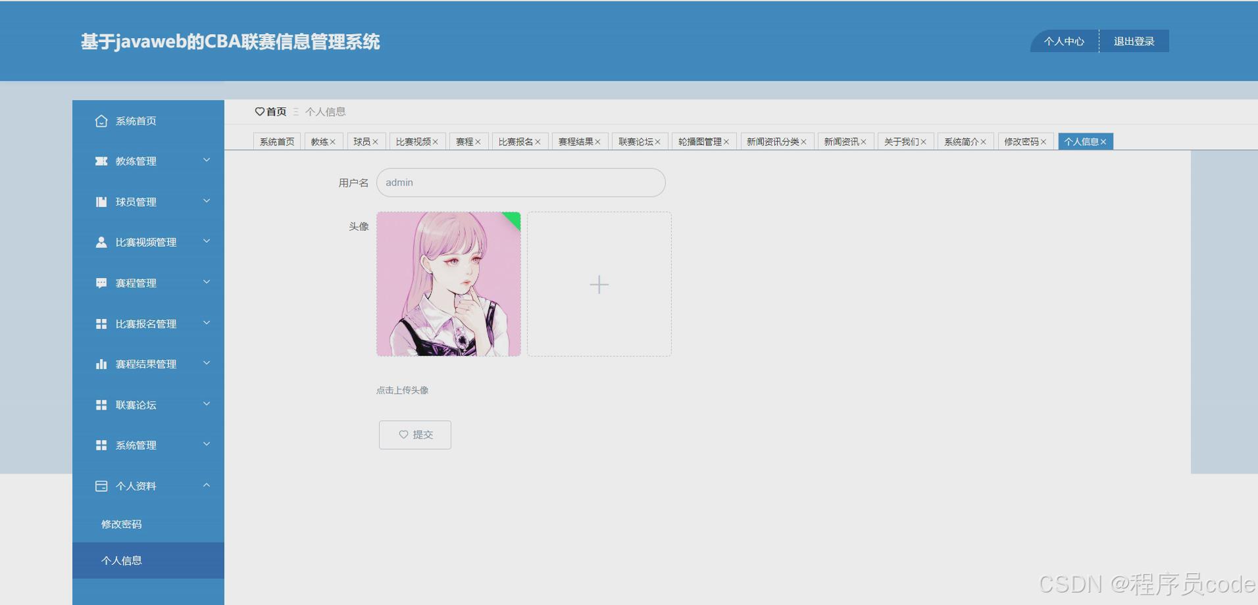Expand the 比赛视频管理 chevron
1258x605 pixels.
207,241
